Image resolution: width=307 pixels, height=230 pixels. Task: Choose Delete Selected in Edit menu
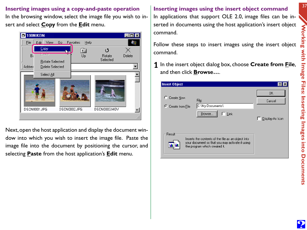(52, 66)
